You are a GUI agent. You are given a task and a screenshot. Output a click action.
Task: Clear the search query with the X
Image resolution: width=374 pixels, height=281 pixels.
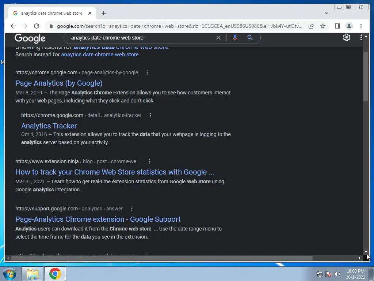tap(218, 38)
